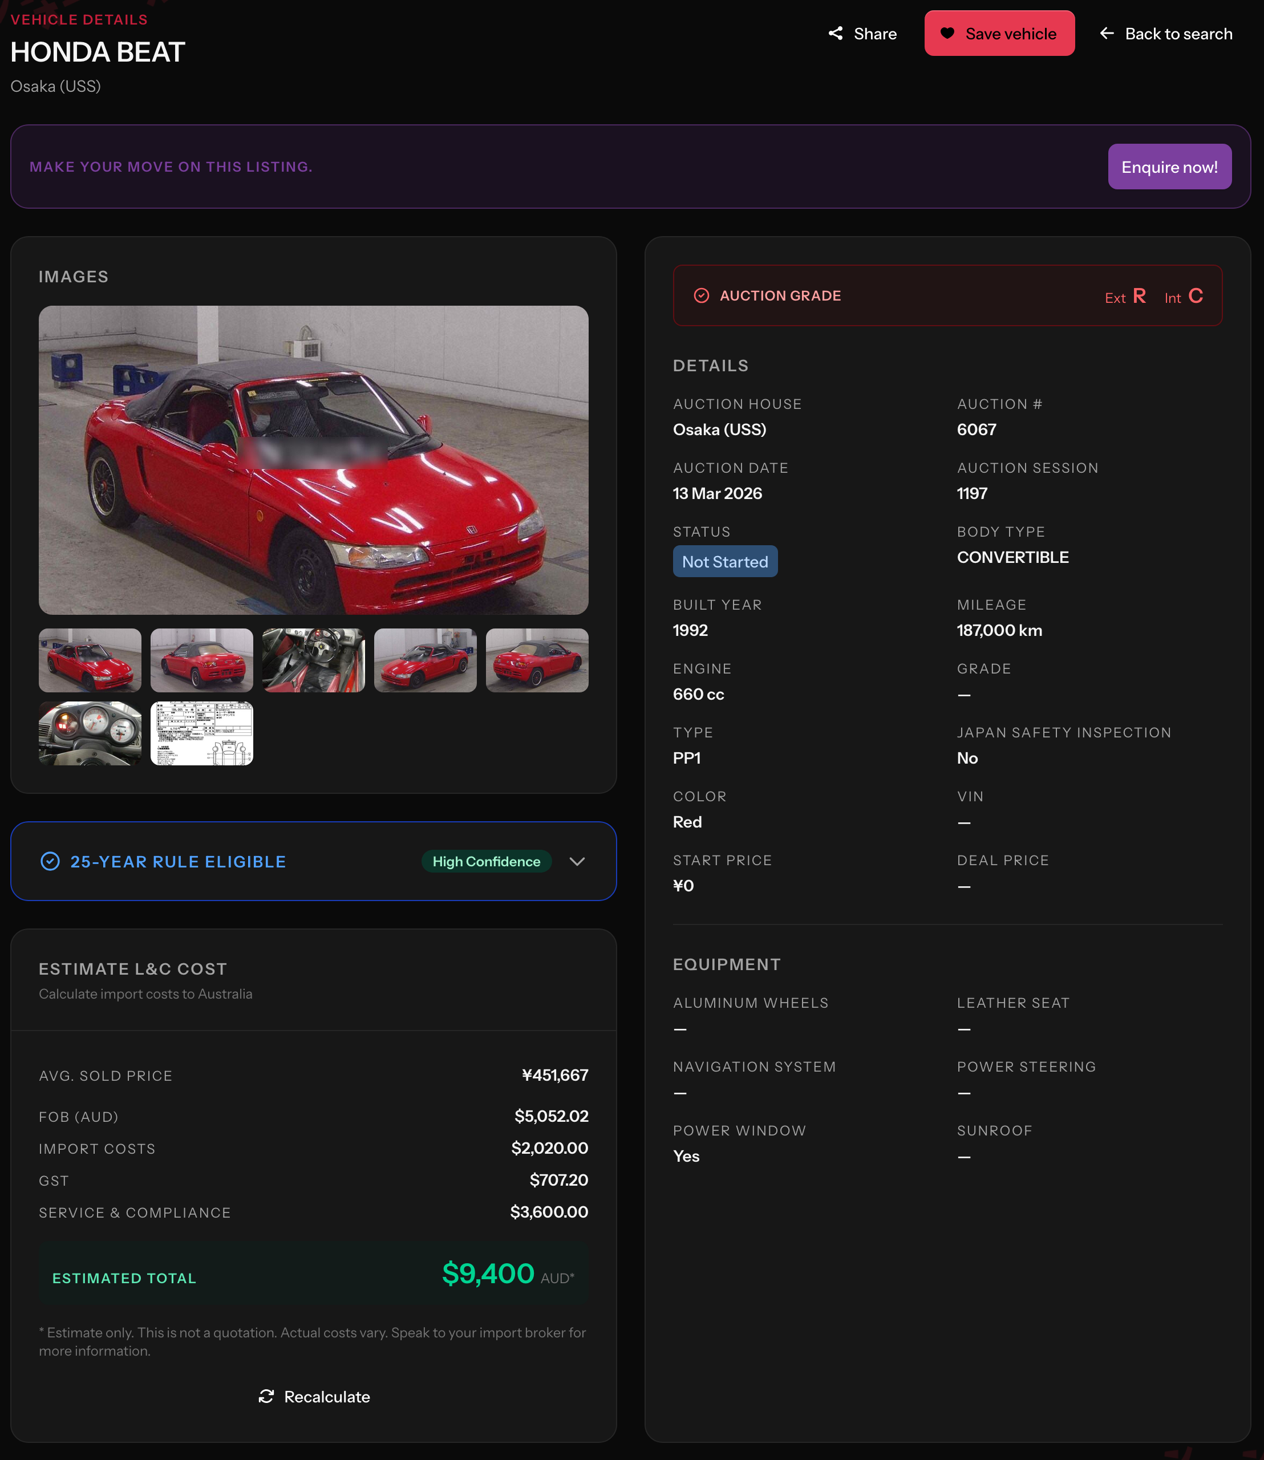The width and height of the screenshot is (1264, 1460).
Task: Select the instrument gauges thumbnail
Action: tap(90, 733)
